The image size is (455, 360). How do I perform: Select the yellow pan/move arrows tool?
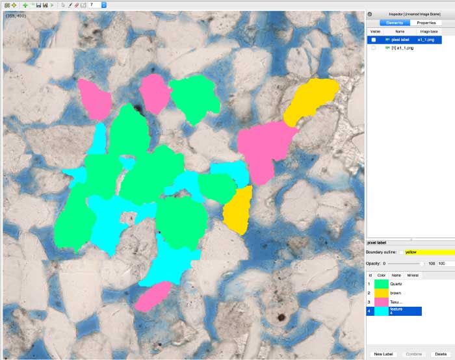pyautogui.click(x=14, y=5)
